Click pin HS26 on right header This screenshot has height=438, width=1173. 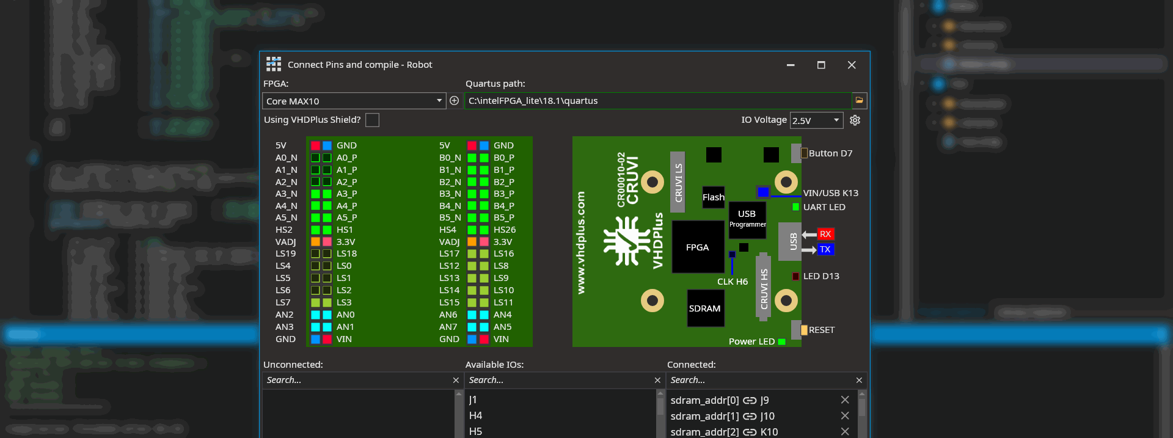[484, 230]
